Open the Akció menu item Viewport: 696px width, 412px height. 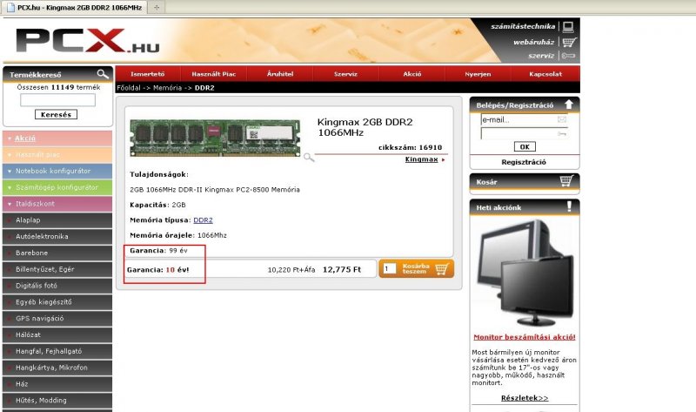tap(412, 74)
